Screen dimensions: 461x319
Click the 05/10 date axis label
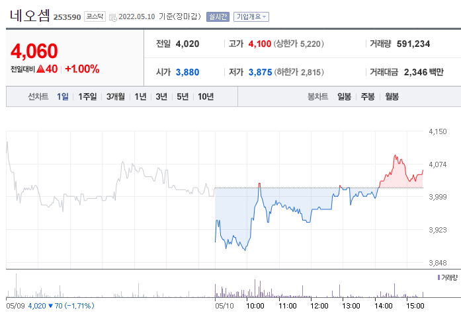[224, 306]
